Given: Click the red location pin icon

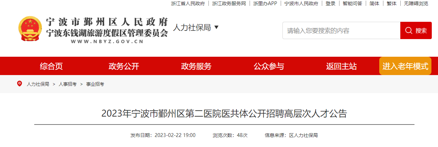Looking at the screenshot, I should click(19, 84).
